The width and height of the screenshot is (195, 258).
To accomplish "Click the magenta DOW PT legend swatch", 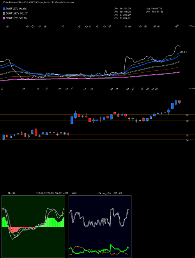I will [x=4, y=18].
